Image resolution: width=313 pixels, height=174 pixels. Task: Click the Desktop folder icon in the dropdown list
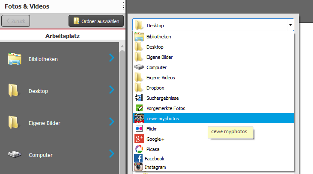[x=139, y=47]
